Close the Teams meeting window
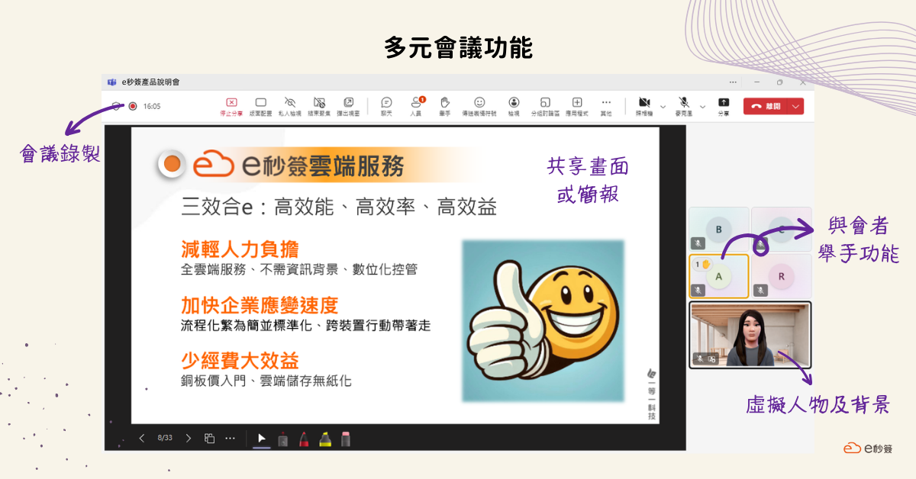Viewport: 916px width, 479px height. click(802, 82)
